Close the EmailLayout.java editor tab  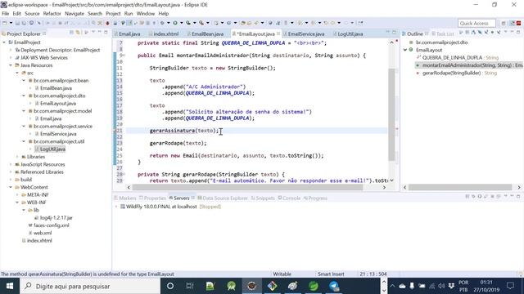click(278, 33)
